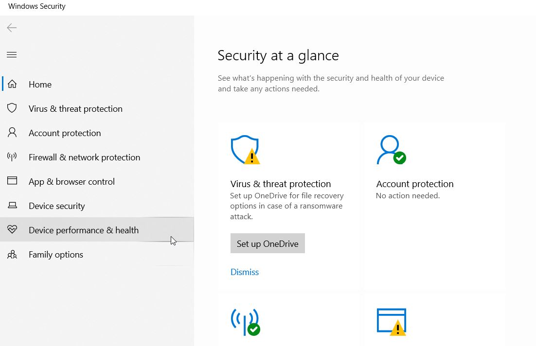536x346 pixels.
Task: Click the large account icon with green check
Action: (392, 150)
